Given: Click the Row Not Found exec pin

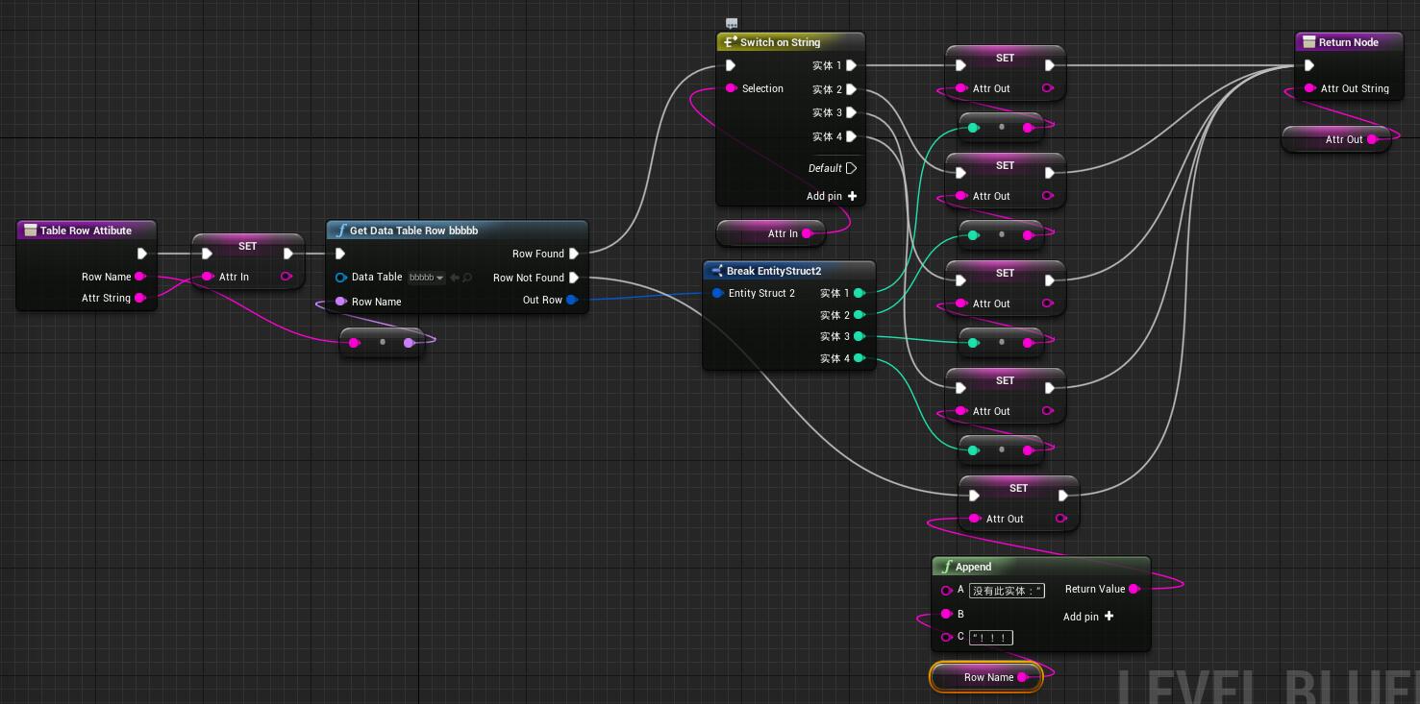Looking at the screenshot, I should [574, 278].
